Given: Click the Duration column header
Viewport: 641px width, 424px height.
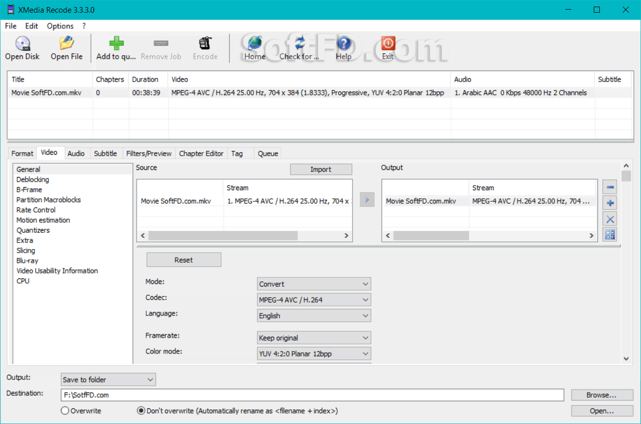Looking at the screenshot, I should (x=148, y=80).
